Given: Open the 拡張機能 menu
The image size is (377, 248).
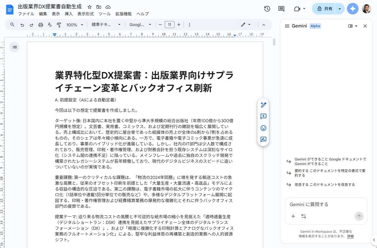Looking at the screenshot, I should coord(123,14).
